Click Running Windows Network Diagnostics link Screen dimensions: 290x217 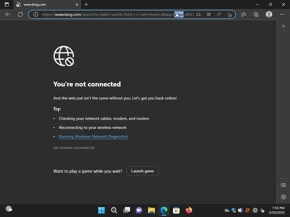click(x=93, y=136)
